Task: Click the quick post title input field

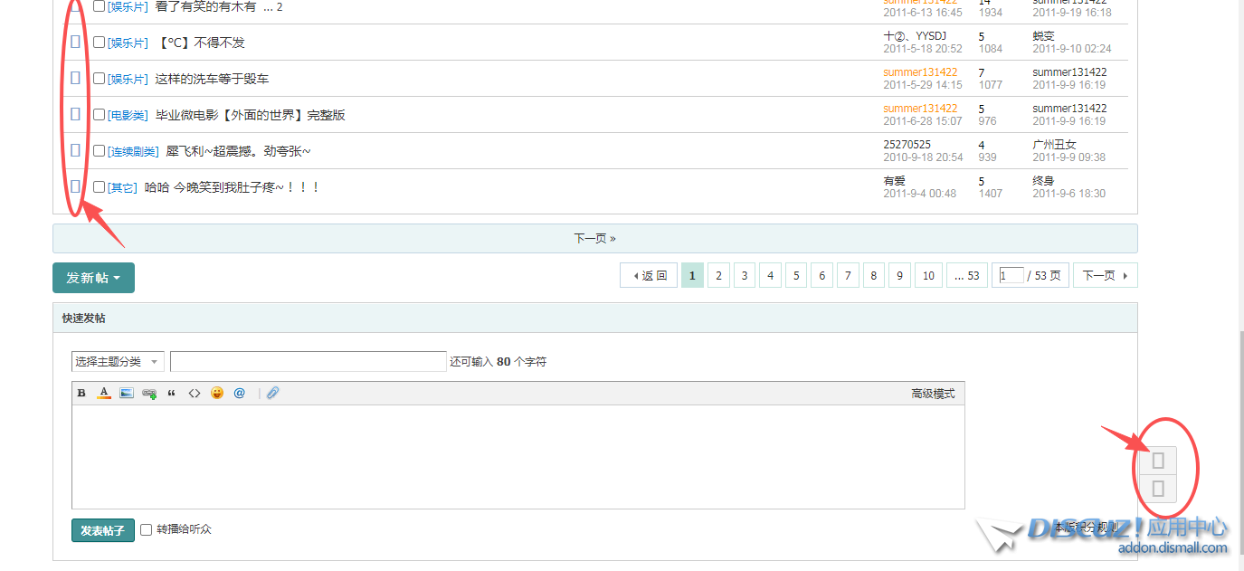Action: [308, 362]
